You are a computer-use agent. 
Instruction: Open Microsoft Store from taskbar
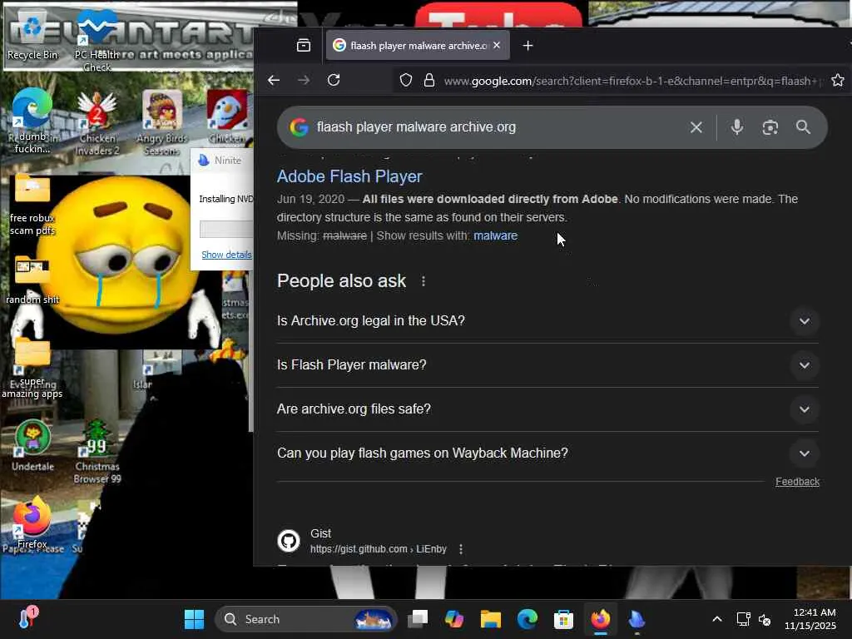point(563,619)
